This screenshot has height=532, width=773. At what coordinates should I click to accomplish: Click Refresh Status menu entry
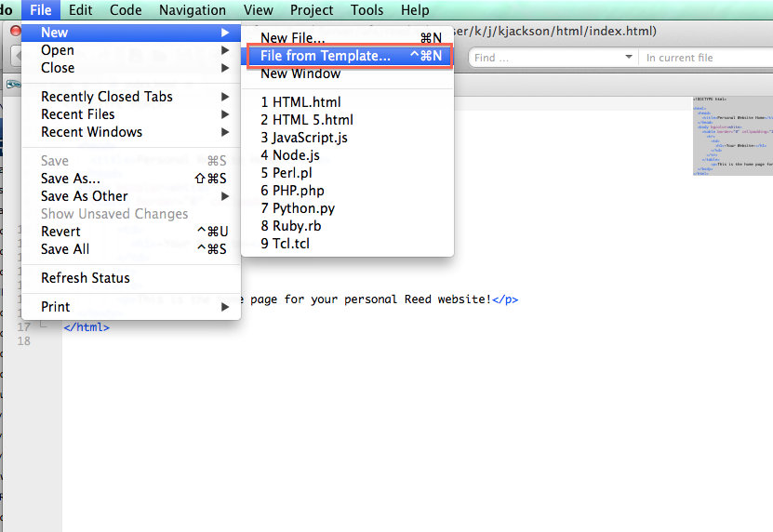[86, 278]
